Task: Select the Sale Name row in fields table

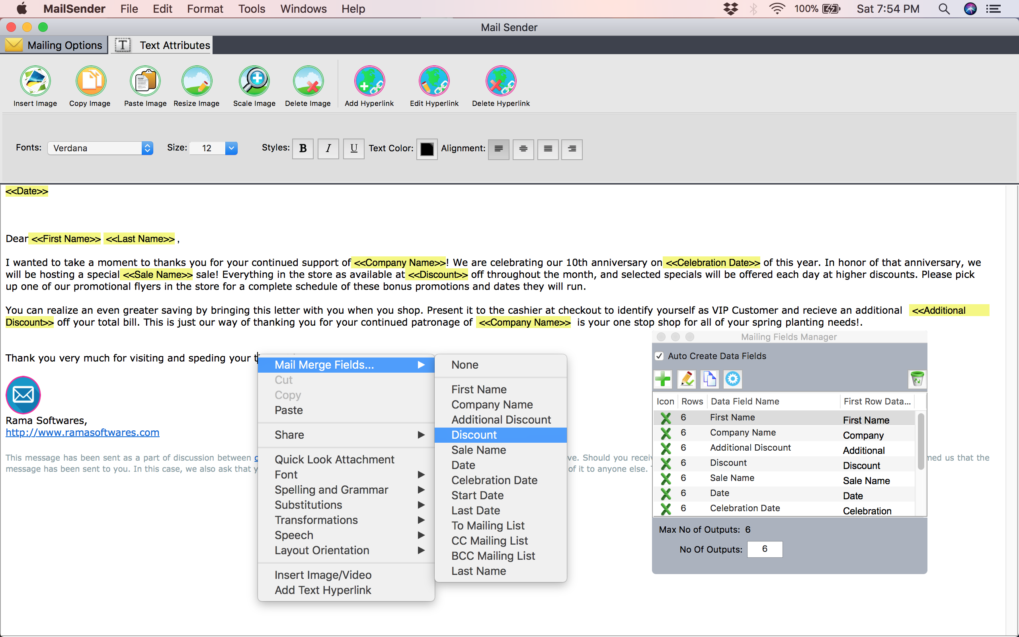Action: click(x=784, y=479)
